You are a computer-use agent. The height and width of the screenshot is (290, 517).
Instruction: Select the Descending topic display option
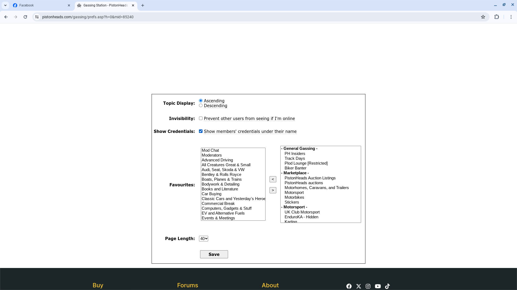tap(201, 106)
